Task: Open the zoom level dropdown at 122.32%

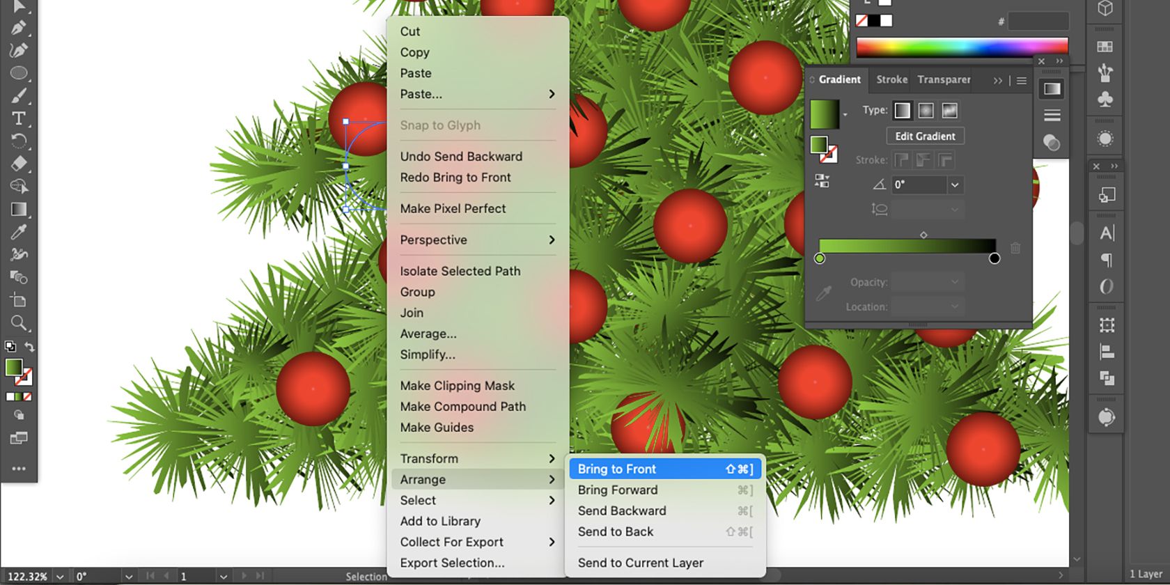Action: coord(60,577)
